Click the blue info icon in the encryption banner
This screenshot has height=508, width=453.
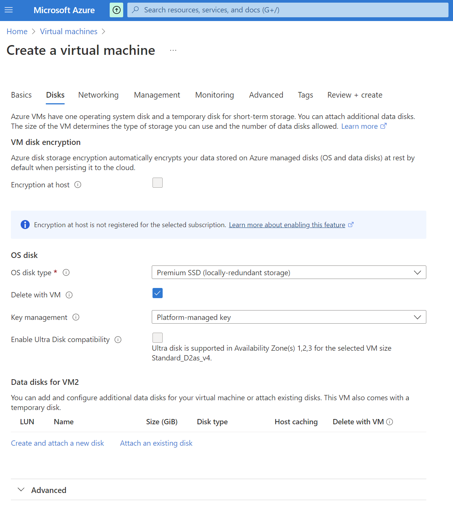25,225
